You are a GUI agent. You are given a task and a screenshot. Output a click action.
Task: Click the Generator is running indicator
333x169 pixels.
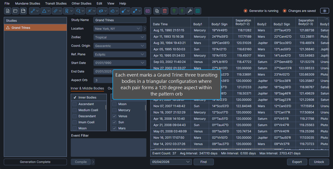click(x=261, y=11)
